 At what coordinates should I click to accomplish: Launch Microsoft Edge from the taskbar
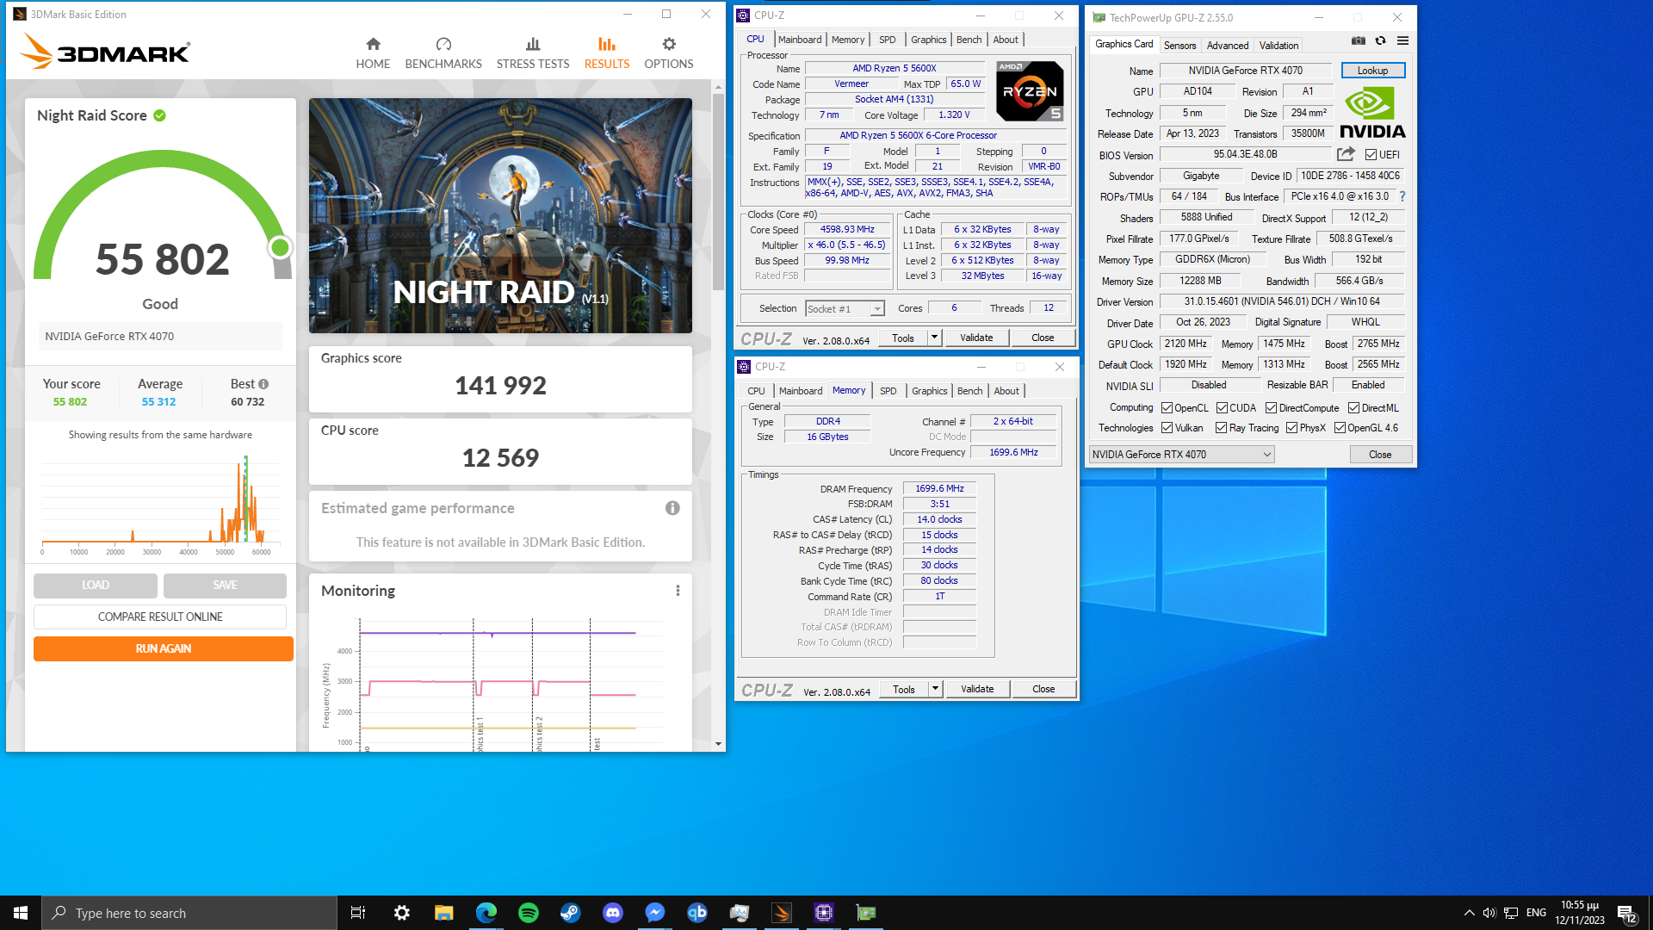tap(486, 913)
